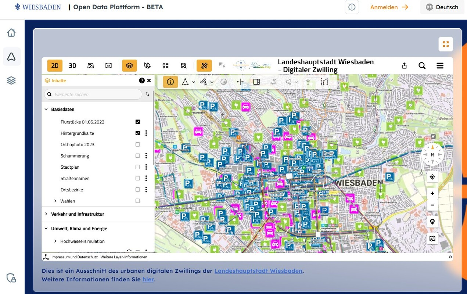Close the Inhalte panel with X
This screenshot has height=294, width=467.
149,80
